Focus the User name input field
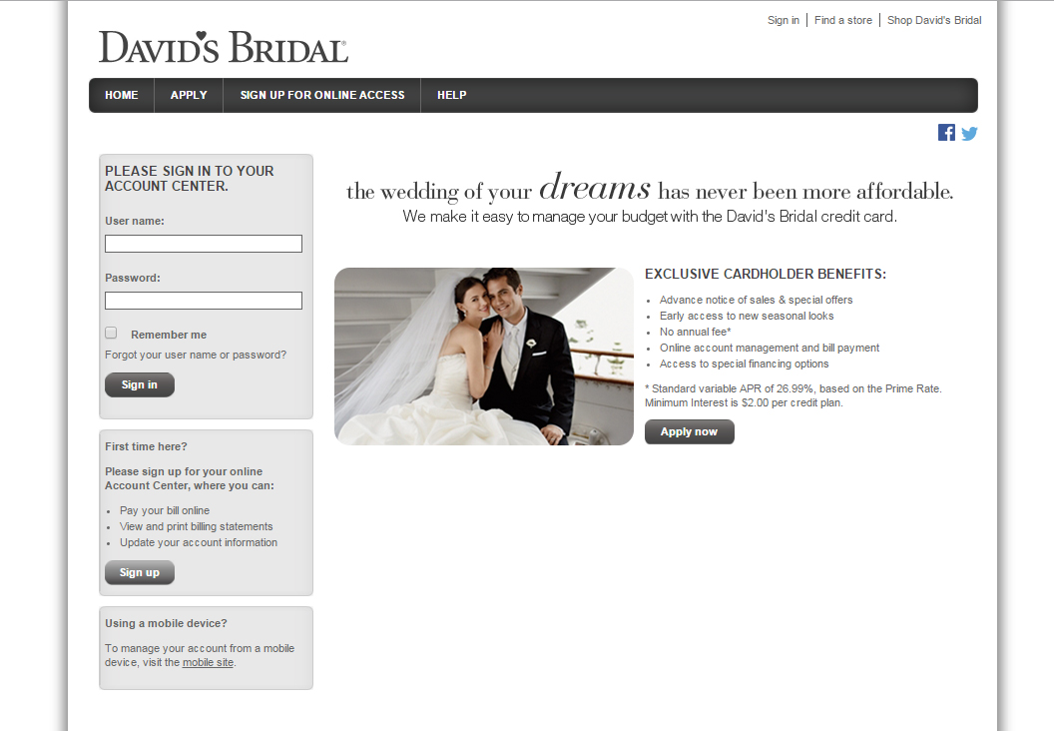1054x731 pixels. 204,244
